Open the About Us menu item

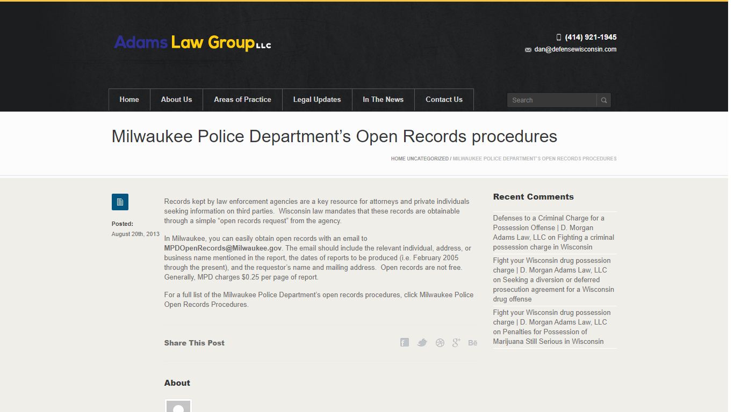click(x=176, y=100)
